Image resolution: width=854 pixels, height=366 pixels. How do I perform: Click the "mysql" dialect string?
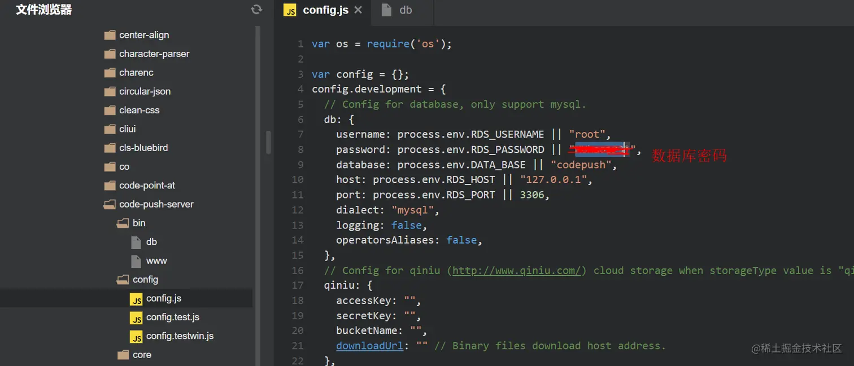413,210
